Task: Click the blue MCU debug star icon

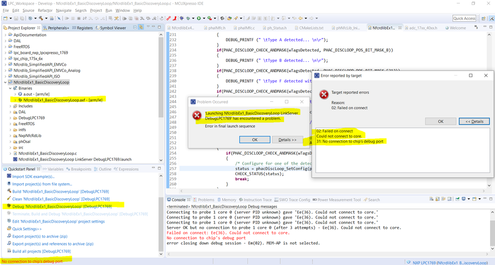Action: pyautogui.click(x=181, y=18)
